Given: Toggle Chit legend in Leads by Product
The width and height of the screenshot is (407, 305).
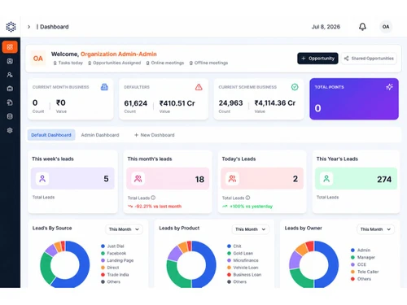Looking at the screenshot, I should click(x=234, y=246).
